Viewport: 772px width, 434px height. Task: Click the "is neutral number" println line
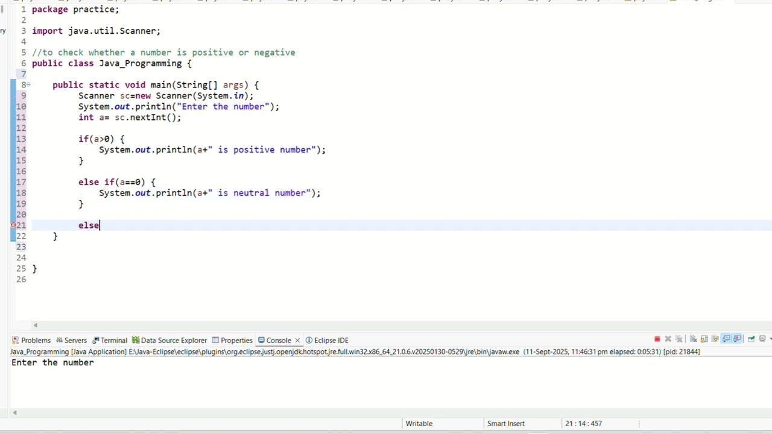210,193
